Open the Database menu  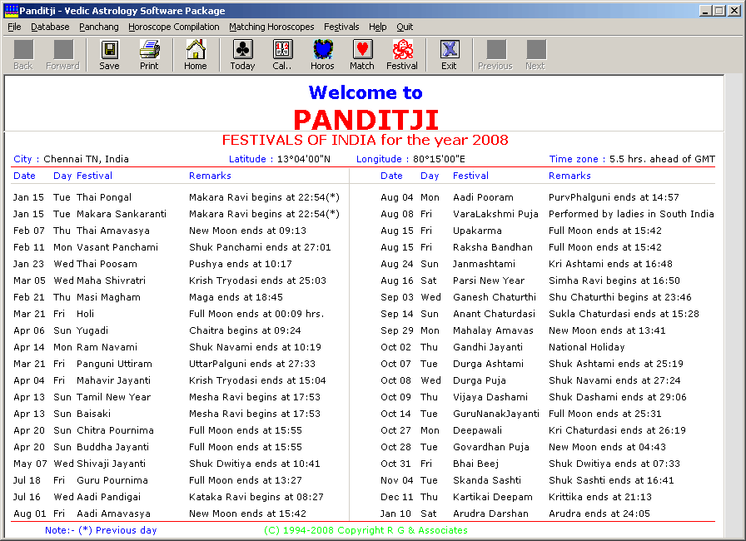pyautogui.click(x=50, y=27)
